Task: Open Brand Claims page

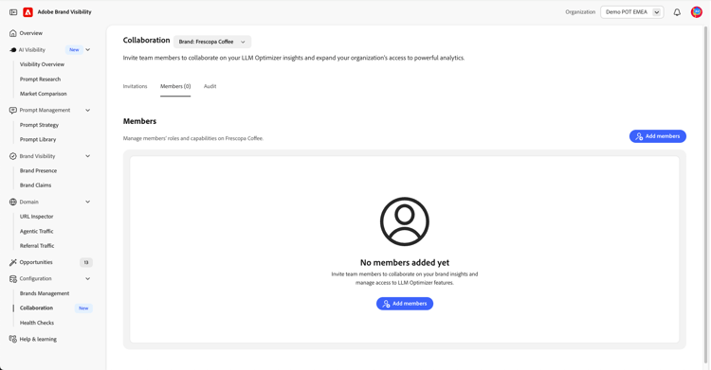Action: (x=35, y=185)
